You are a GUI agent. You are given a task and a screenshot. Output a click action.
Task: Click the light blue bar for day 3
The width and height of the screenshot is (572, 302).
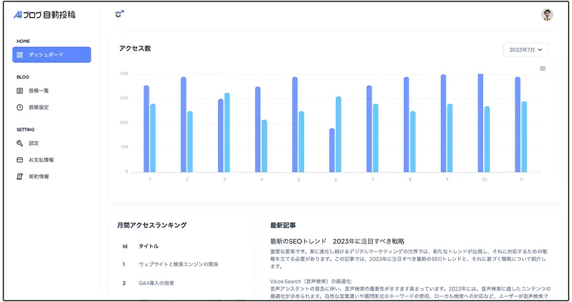[227, 133]
